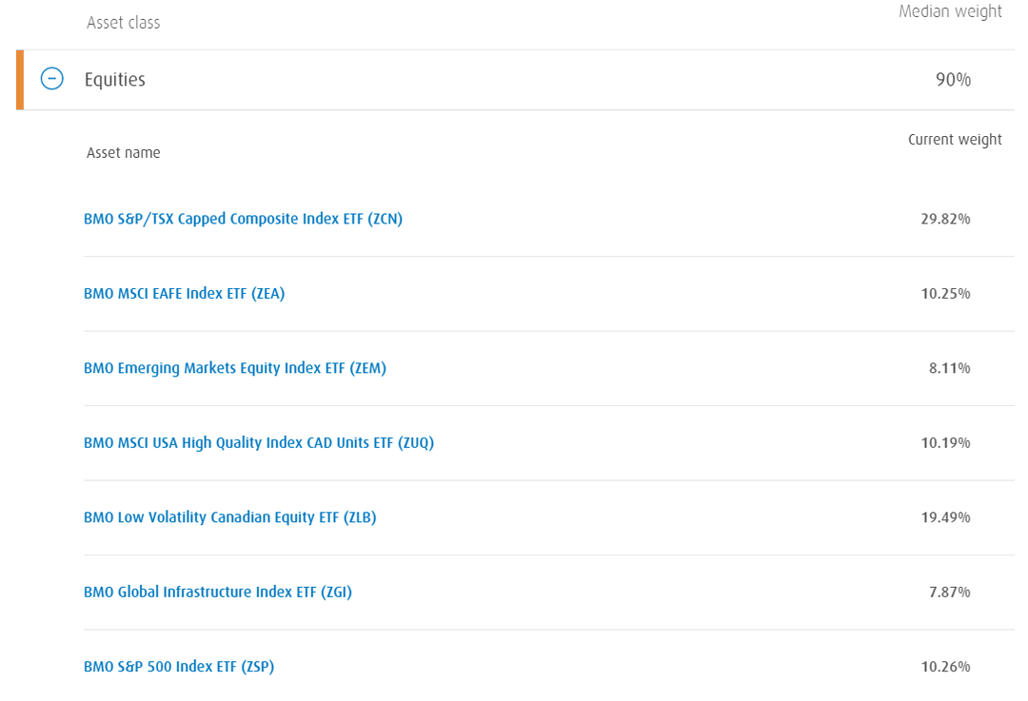Open the BMO S&P 500 Index ETF (ZSP) link
The height and width of the screenshot is (701, 1028).
point(179,667)
